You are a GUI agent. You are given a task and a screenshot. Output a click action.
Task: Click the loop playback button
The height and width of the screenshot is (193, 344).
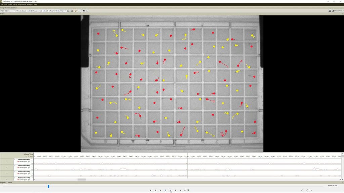pyautogui.click(x=185, y=190)
